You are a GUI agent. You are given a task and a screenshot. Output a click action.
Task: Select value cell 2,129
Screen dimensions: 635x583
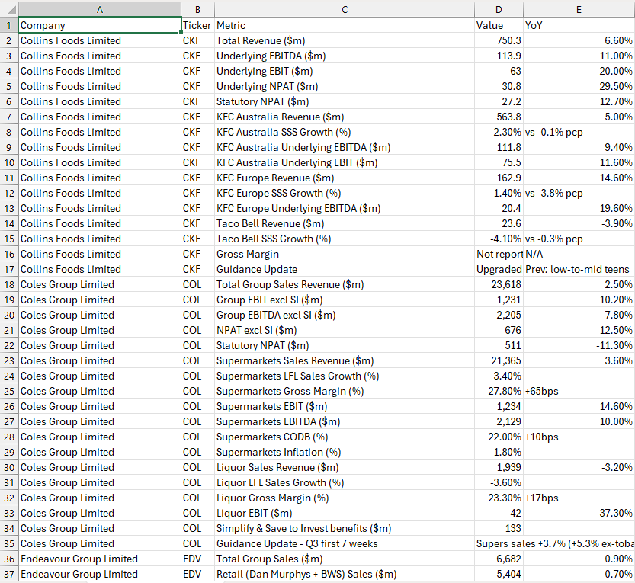tap(499, 422)
